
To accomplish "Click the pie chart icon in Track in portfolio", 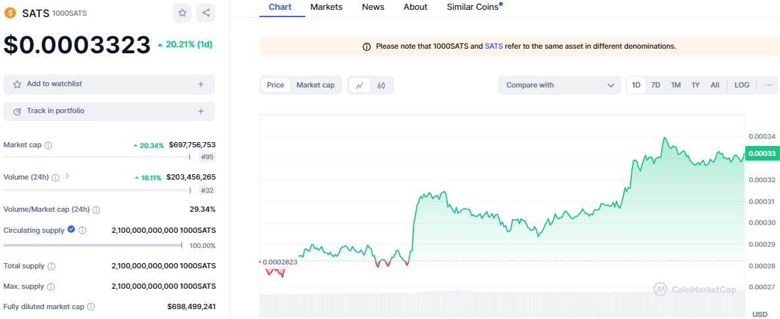I will 17,111.
